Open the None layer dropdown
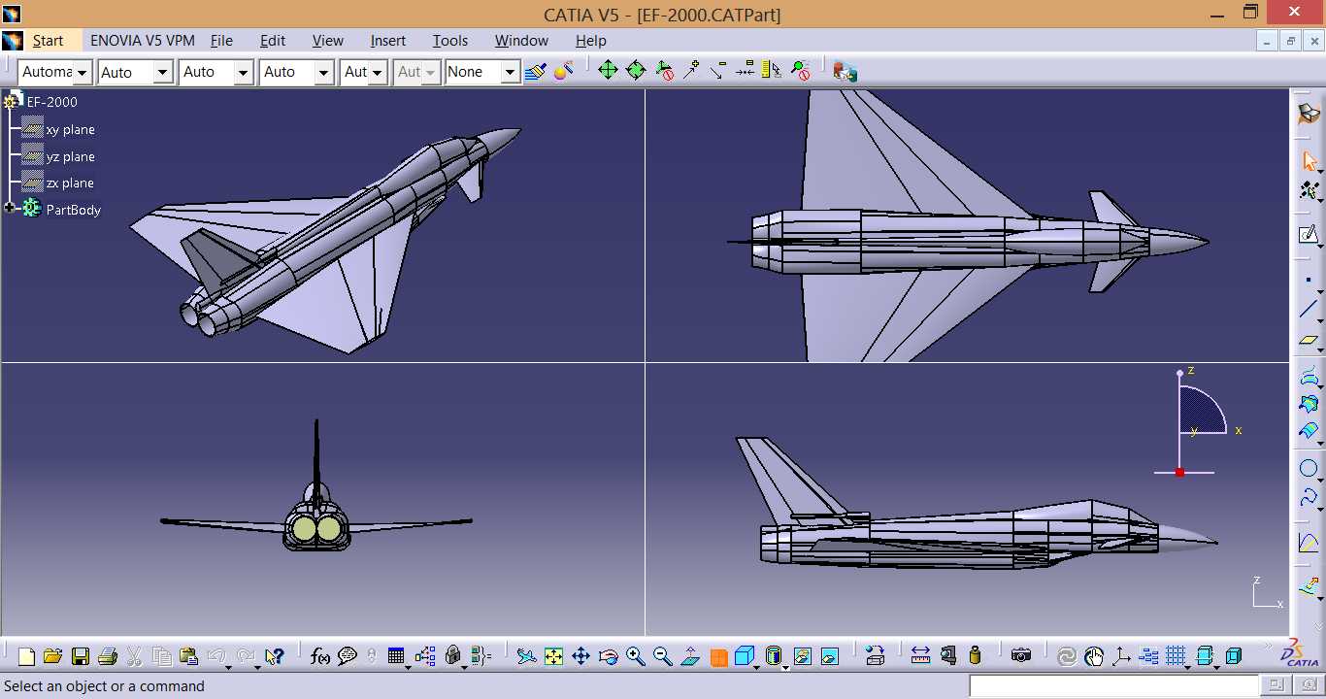Screen dimensions: 1326x699 (x=482, y=72)
